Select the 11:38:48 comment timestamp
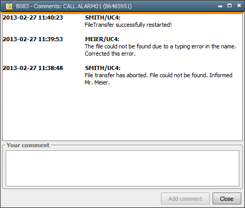The width and height of the screenshot is (245, 208). pyautogui.click(x=33, y=68)
